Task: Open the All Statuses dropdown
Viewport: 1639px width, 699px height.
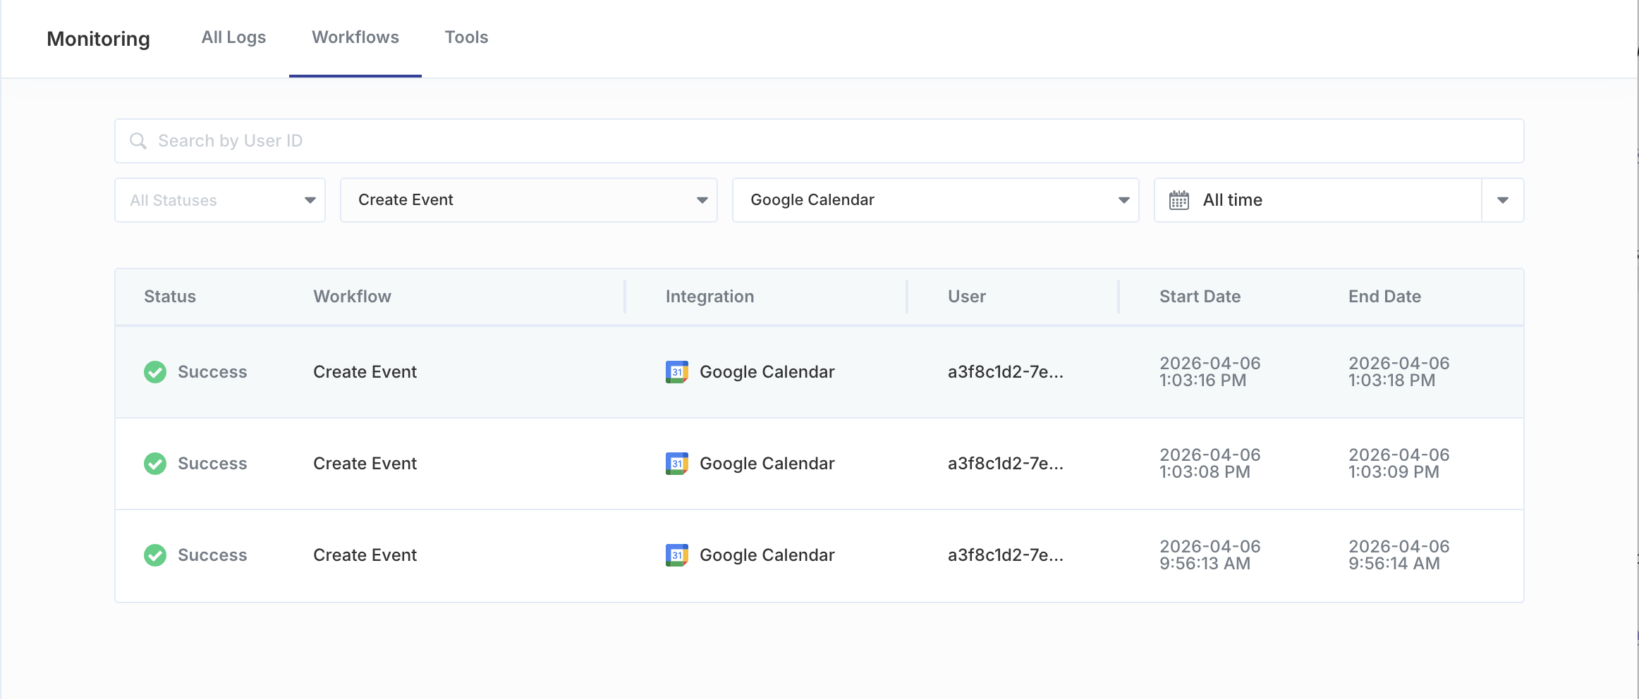Action: click(220, 200)
